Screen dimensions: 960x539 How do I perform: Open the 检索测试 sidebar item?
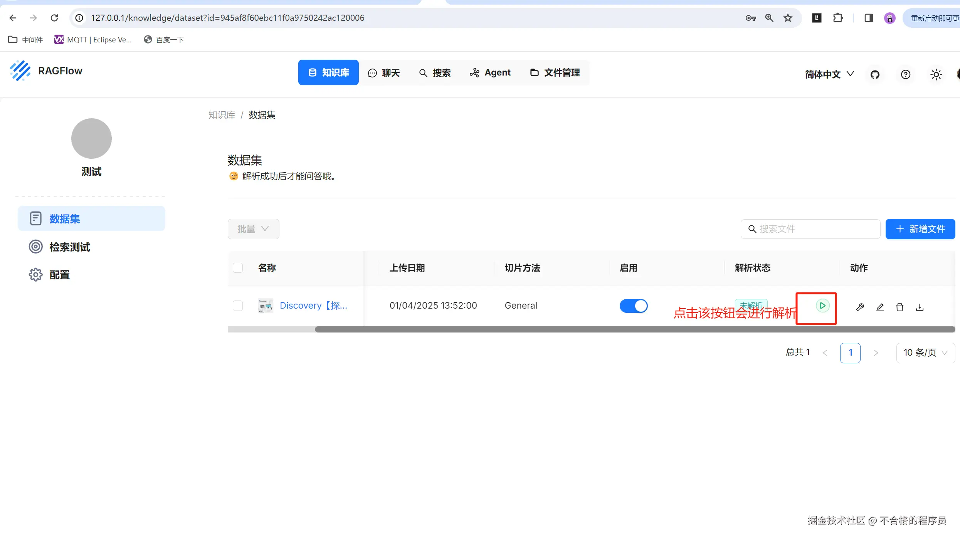pyautogui.click(x=69, y=247)
